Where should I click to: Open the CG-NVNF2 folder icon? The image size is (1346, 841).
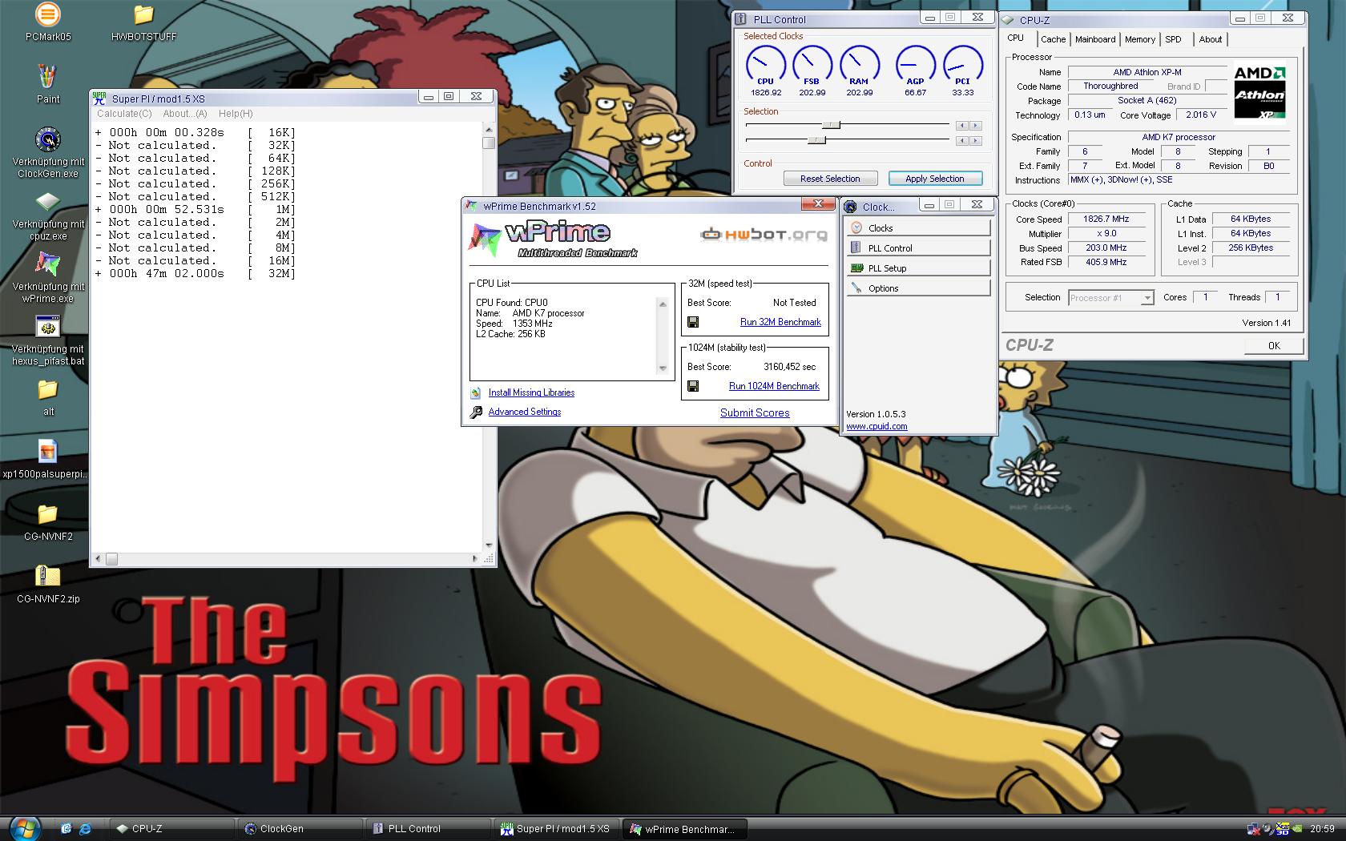pos(48,513)
